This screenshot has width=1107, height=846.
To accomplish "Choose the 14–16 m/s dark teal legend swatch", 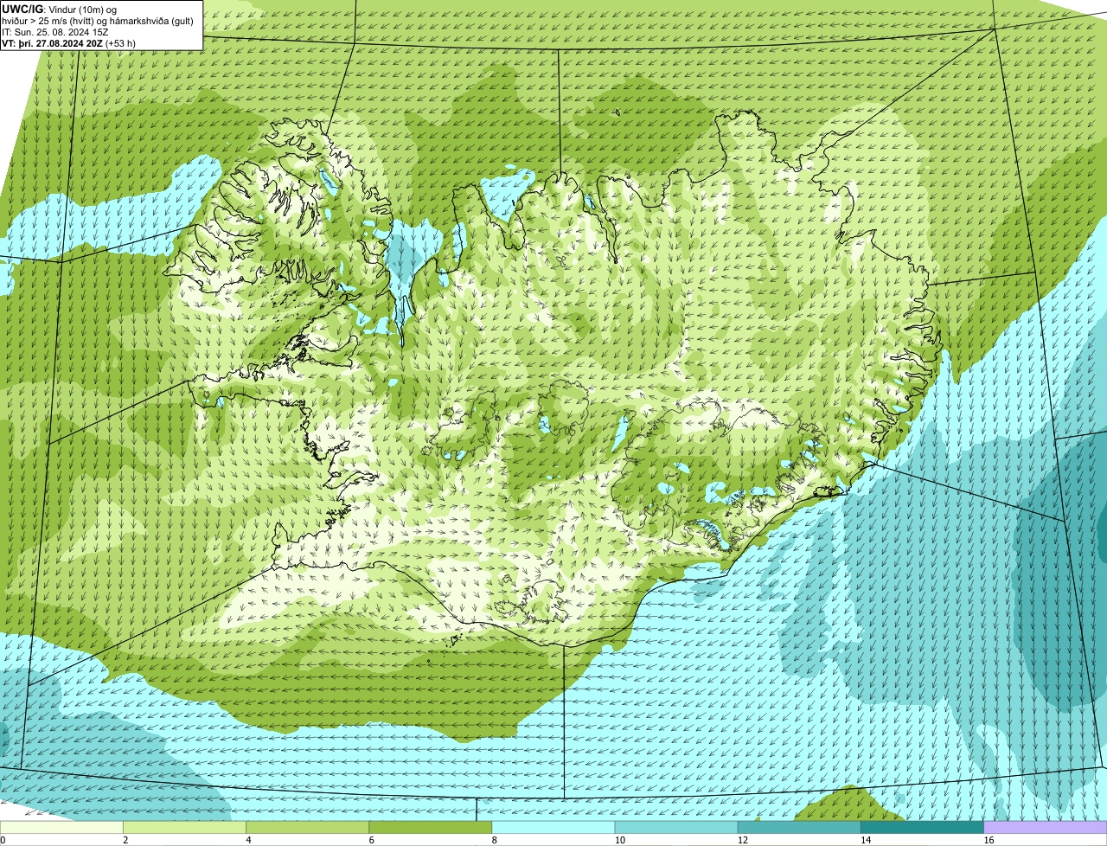I will click(x=923, y=827).
